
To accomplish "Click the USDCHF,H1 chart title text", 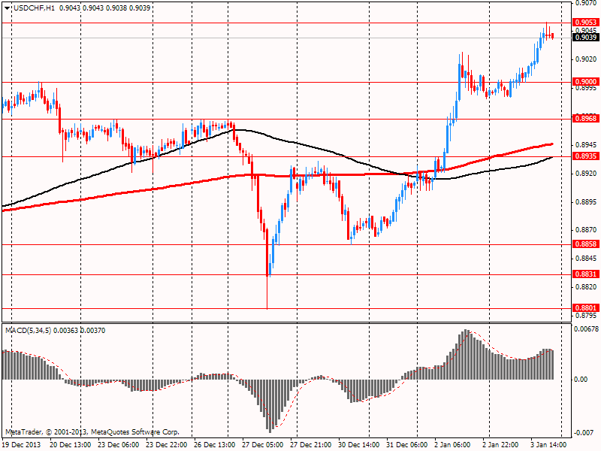I will point(34,8).
